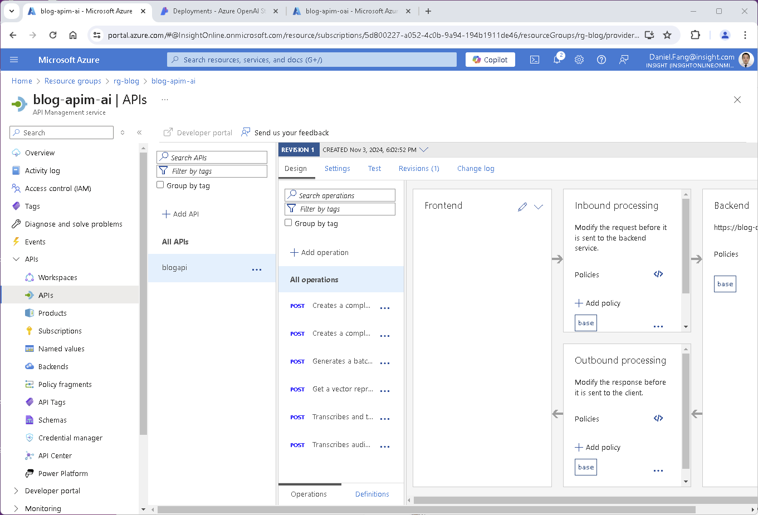The image size is (758, 515).
Task: Open browser extensions puzzle icon
Action: coord(695,35)
